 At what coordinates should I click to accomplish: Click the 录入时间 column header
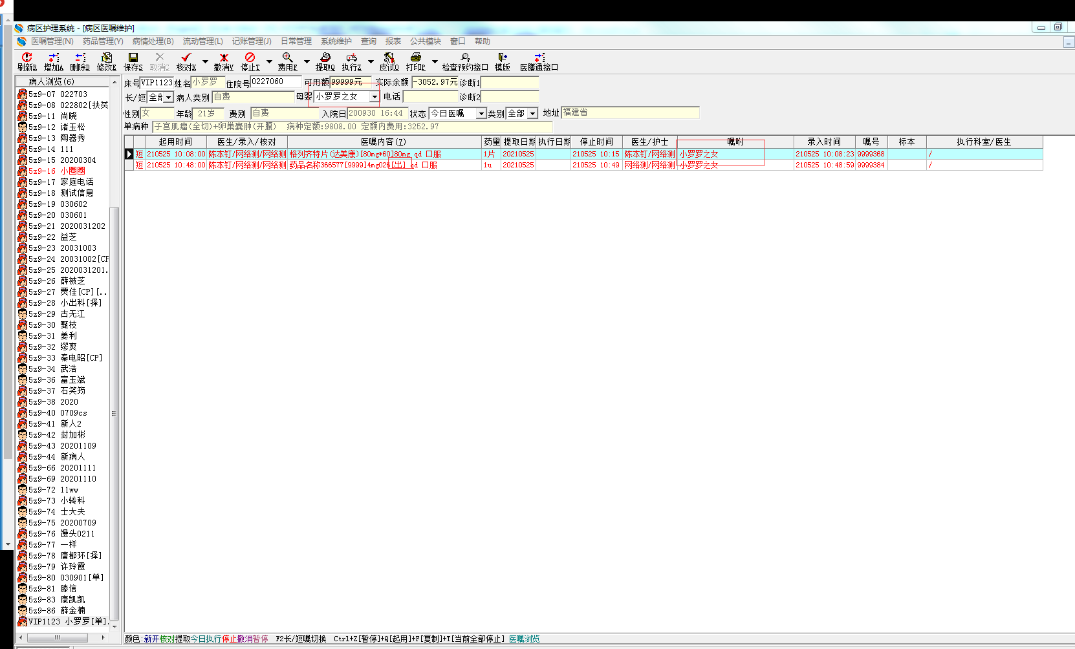point(824,142)
